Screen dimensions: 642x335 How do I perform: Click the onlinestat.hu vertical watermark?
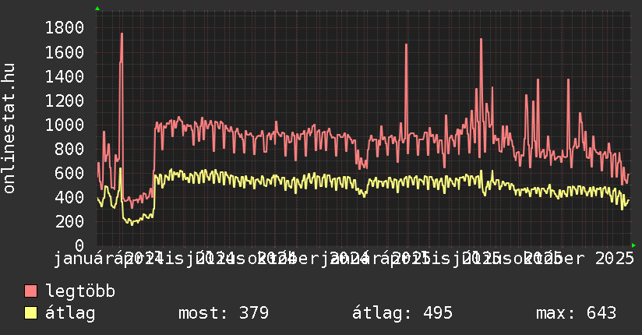point(9,129)
